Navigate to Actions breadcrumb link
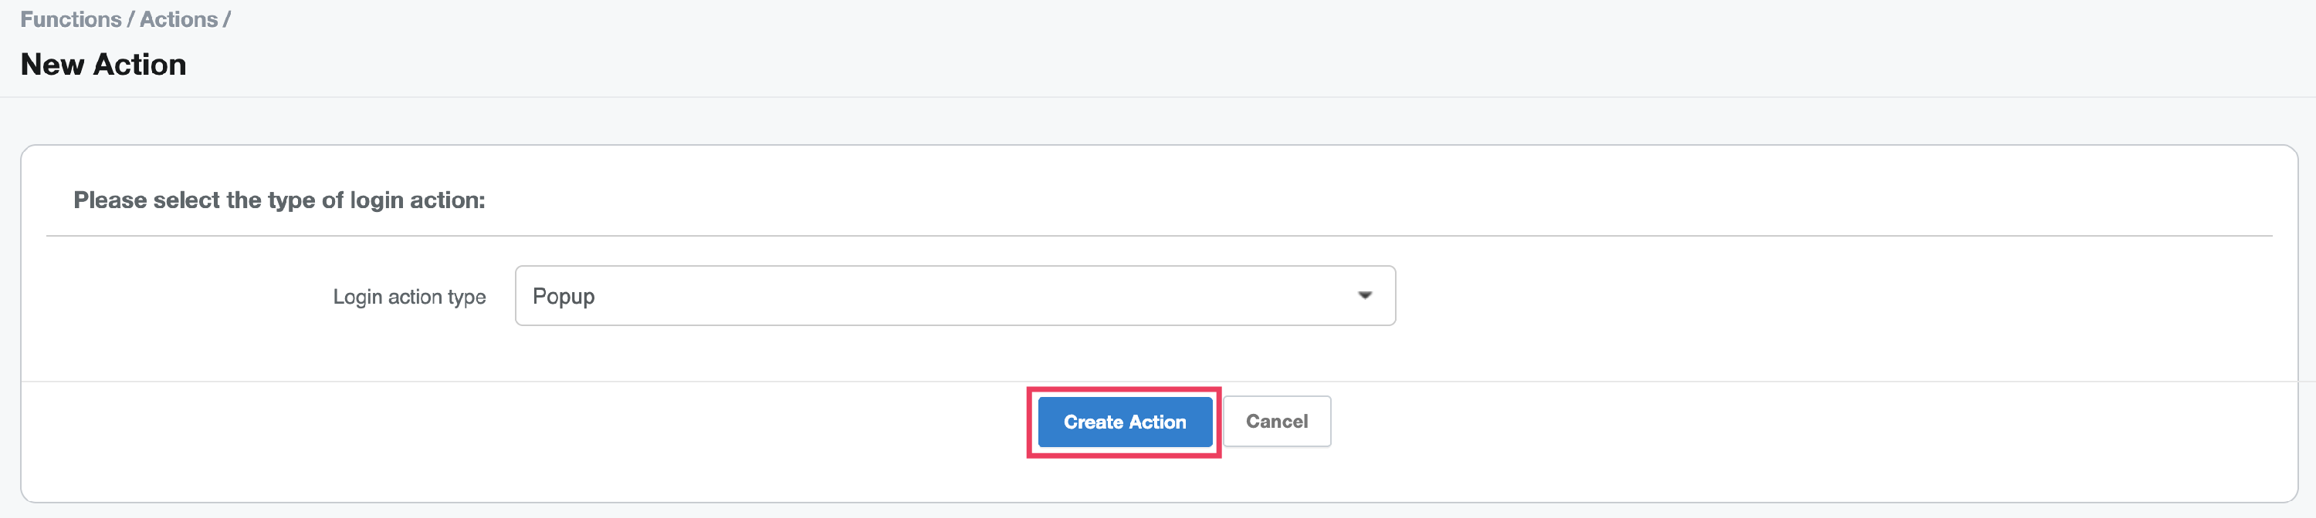The height and width of the screenshot is (518, 2316). pyautogui.click(x=178, y=20)
